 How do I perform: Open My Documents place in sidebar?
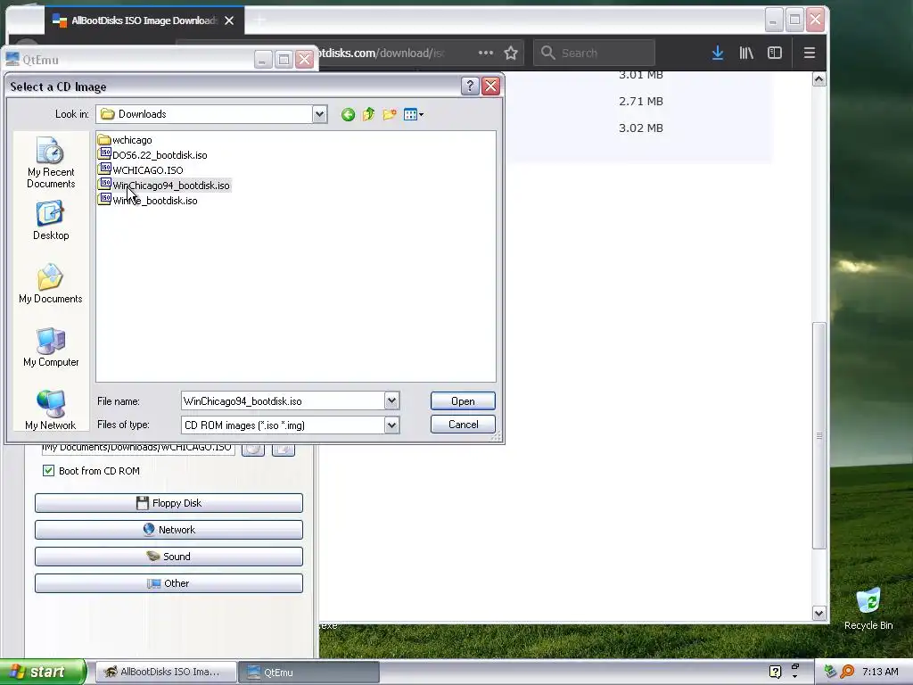point(51,285)
